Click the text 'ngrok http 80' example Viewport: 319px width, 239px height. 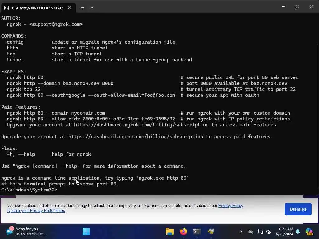point(25,77)
